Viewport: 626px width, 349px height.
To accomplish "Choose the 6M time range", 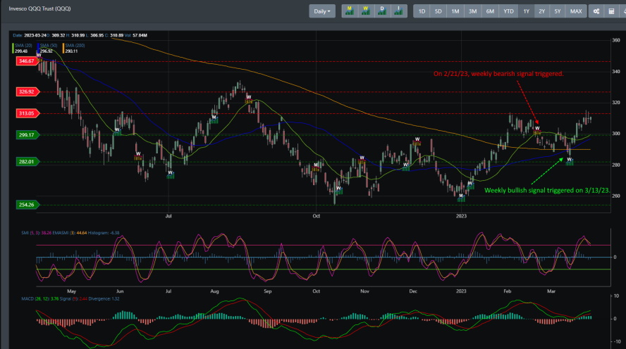I will (490, 11).
